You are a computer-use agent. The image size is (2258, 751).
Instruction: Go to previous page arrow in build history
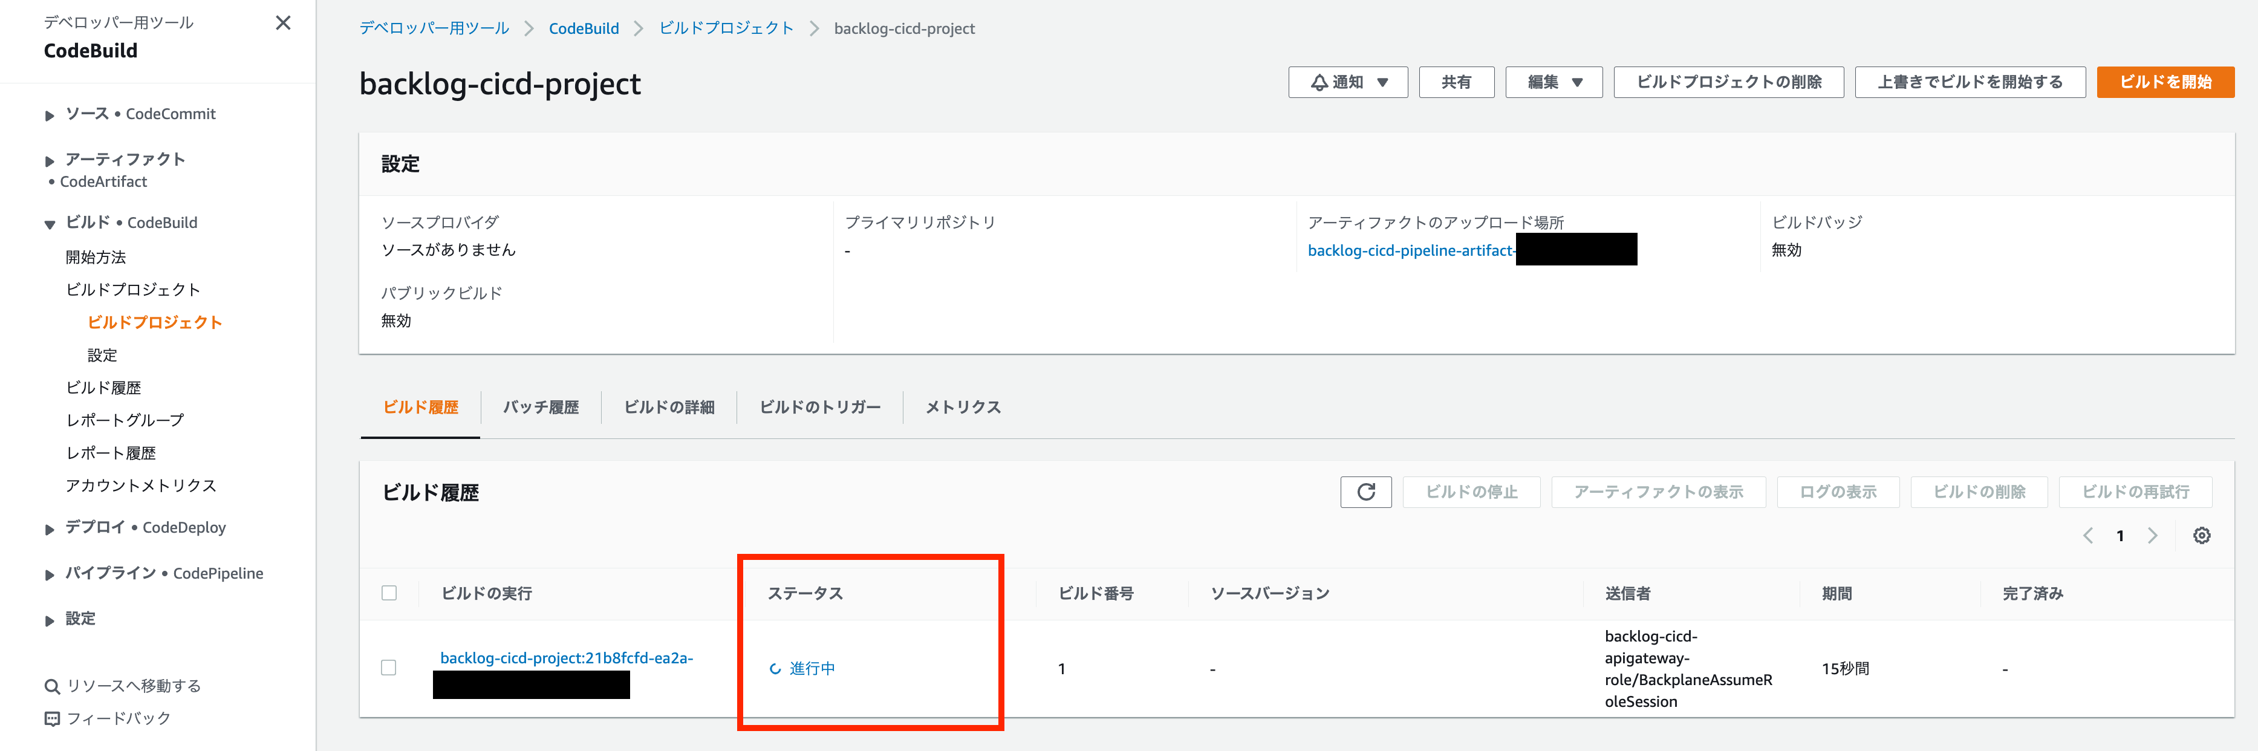[2088, 535]
